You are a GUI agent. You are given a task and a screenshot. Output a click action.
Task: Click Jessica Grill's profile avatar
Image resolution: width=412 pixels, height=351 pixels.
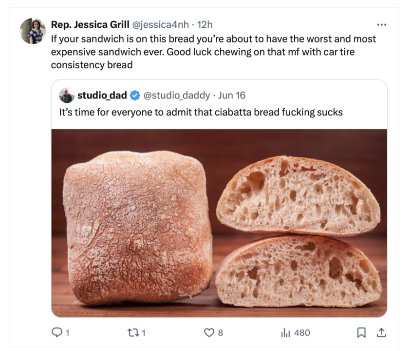pyautogui.click(x=33, y=31)
